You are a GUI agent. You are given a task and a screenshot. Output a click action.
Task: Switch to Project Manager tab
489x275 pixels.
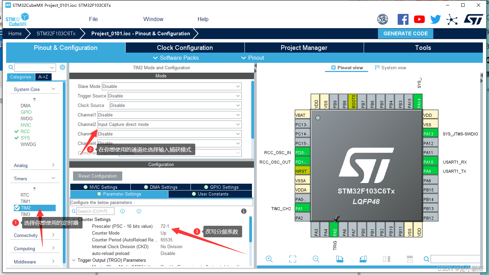(x=304, y=48)
